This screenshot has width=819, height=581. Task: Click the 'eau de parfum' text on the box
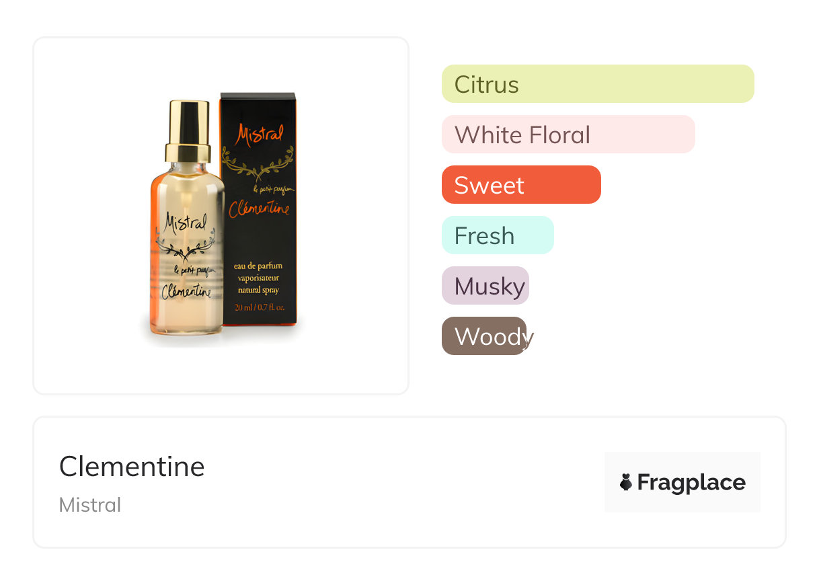[x=259, y=266]
